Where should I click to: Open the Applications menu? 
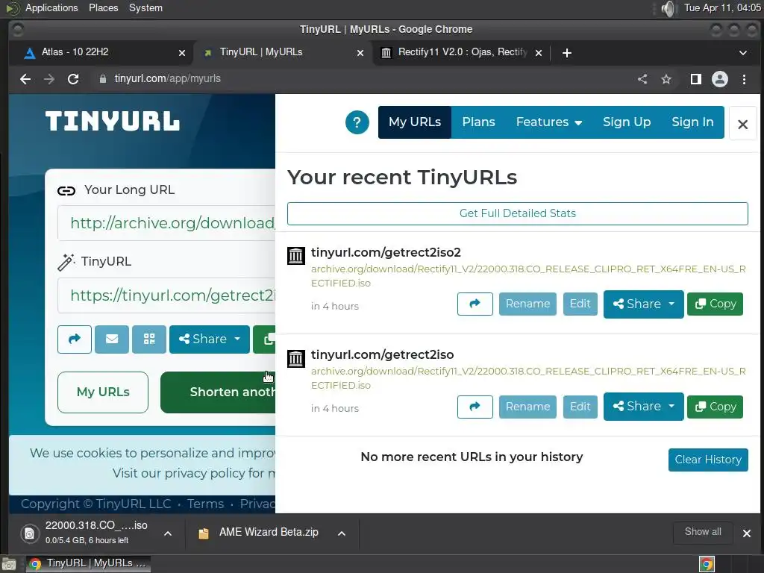[x=51, y=8]
